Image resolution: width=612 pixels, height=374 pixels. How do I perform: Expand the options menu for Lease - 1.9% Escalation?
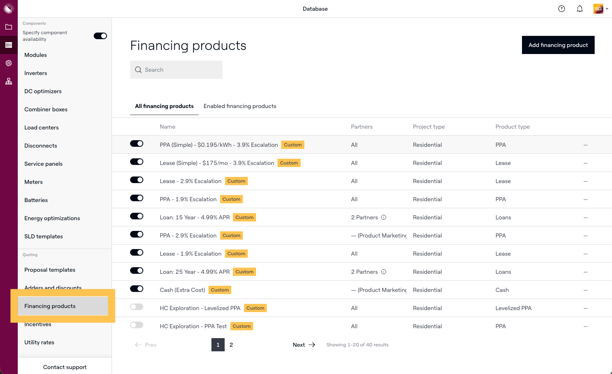click(585, 254)
